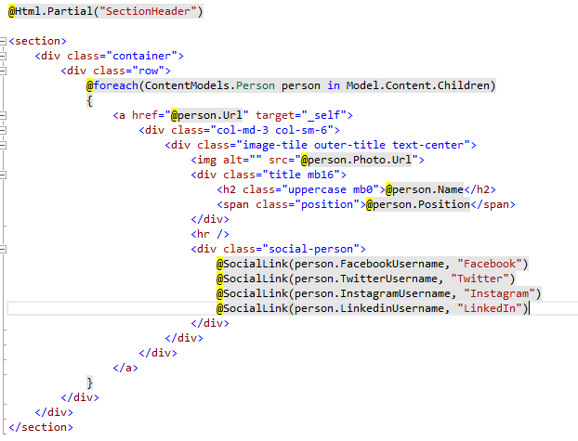This screenshot has width=578, height=441.
Task: Click the img alt="" attribute
Action: (243, 160)
